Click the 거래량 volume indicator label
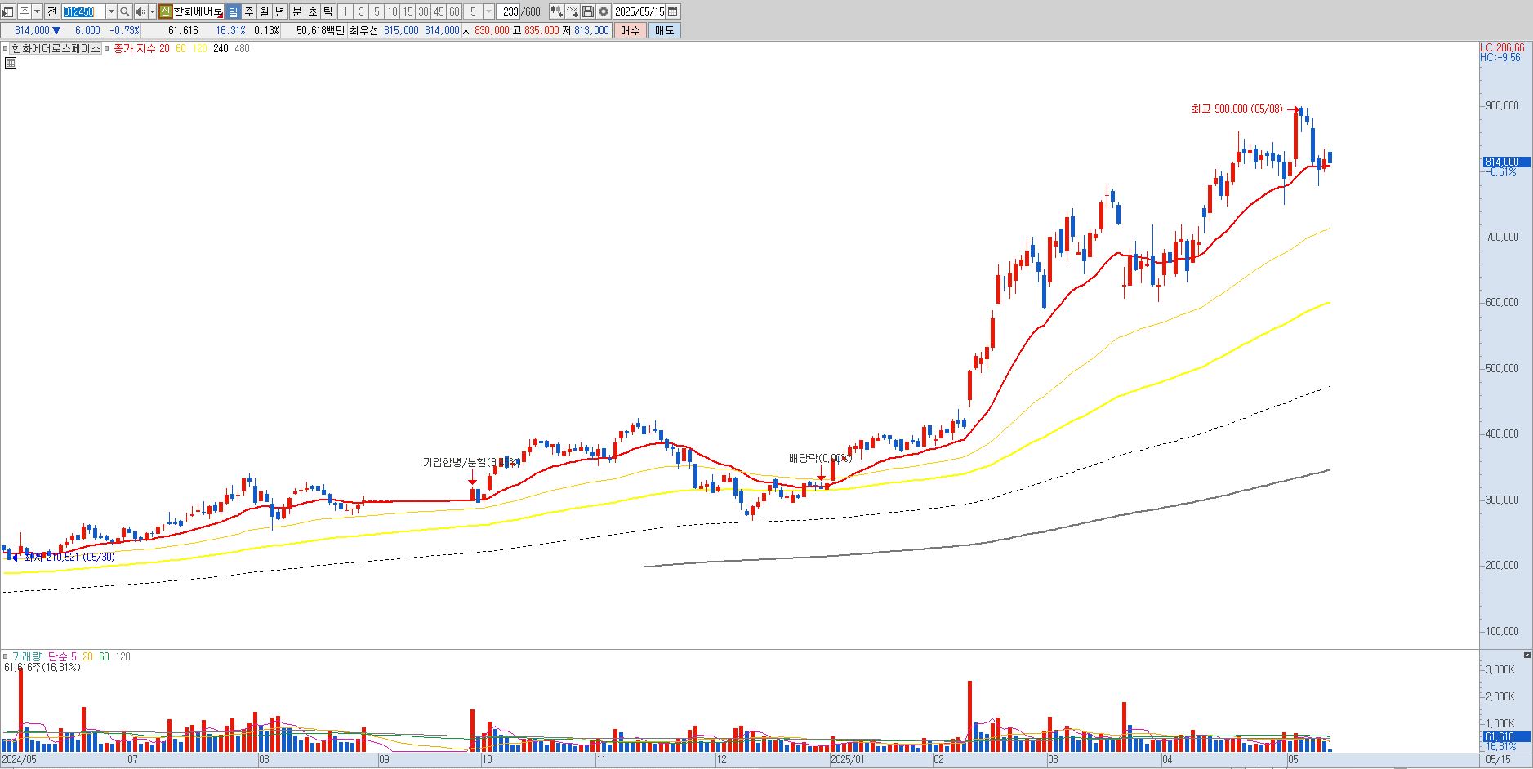Screen dimensions: 1533x769 click(25, 656)
